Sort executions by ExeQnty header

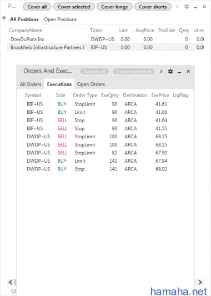pyautogui.click(x=110, y=95)
